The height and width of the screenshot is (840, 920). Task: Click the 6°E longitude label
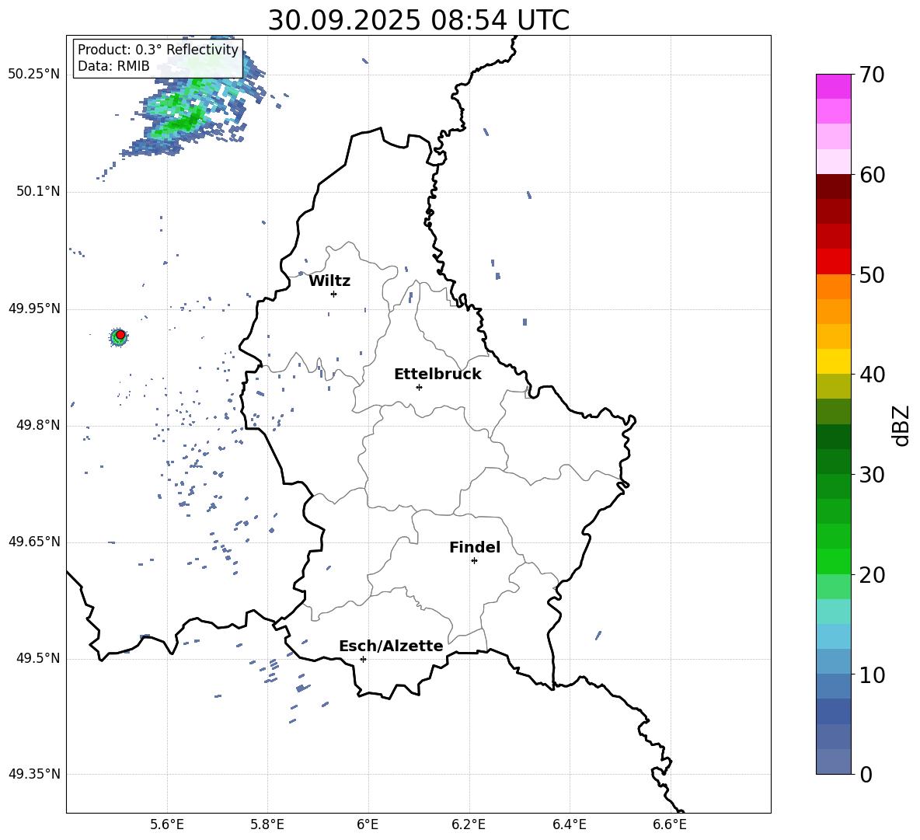pos(368,824)
